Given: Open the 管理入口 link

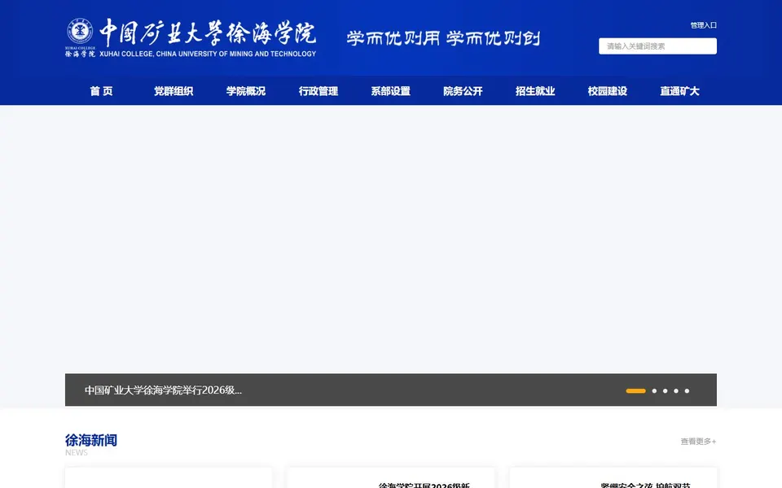Looking at the screenshot, I should pos(703,25).
